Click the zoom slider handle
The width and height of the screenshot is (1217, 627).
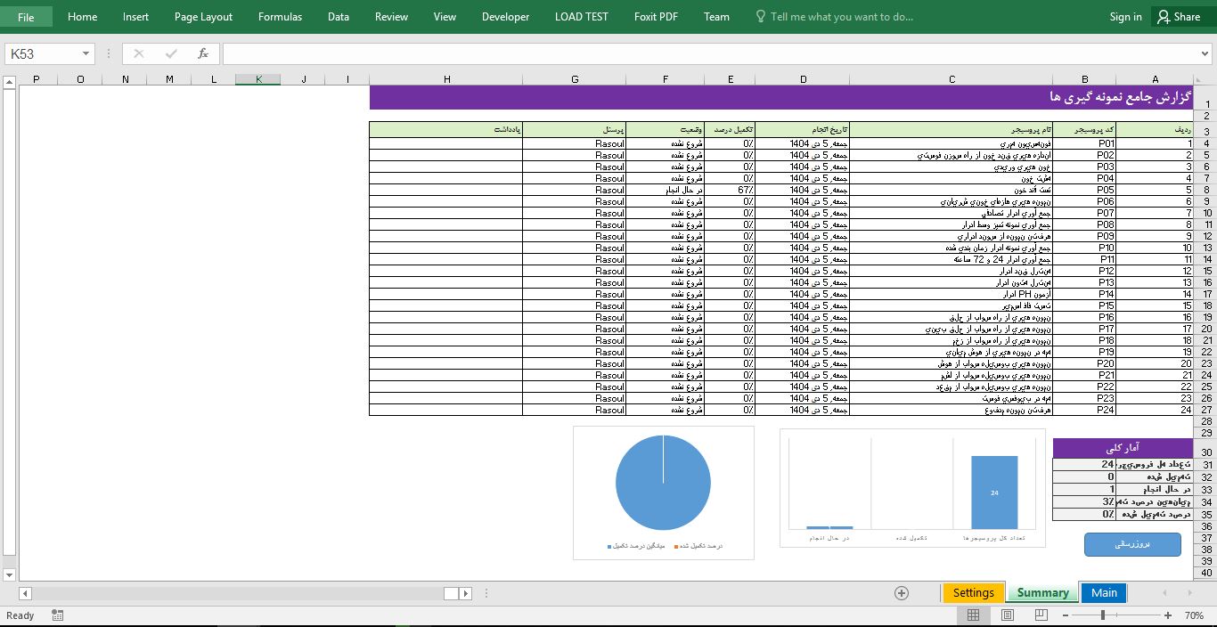1102,615
